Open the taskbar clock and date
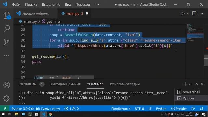 coord(190,114)
